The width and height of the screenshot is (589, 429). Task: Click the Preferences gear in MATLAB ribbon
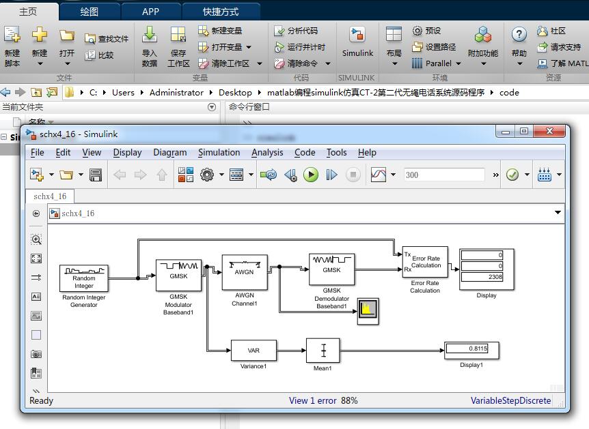426,31
